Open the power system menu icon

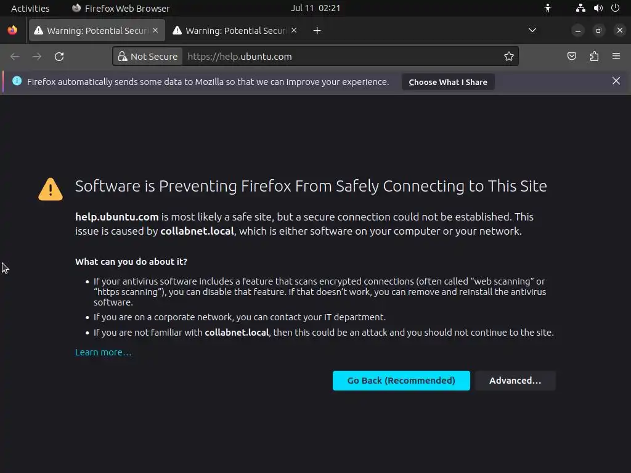click(x=616, y=8)
